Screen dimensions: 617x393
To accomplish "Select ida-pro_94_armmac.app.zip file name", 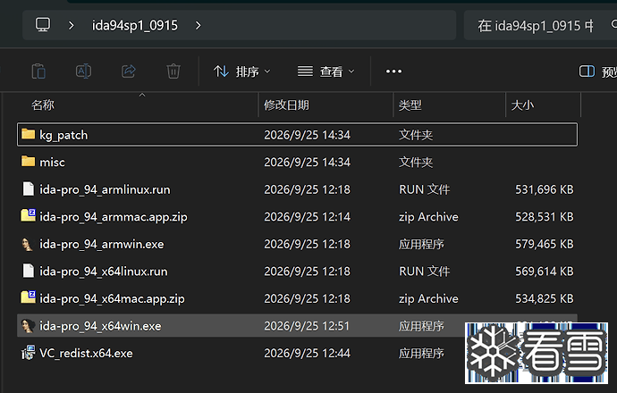I will [x=114, y=217].
